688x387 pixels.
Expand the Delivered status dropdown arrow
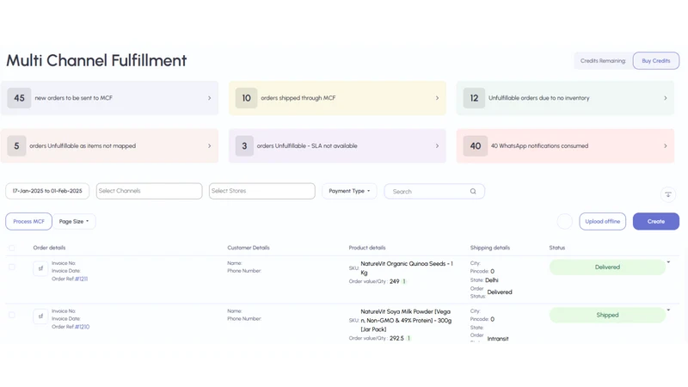(668, 262)
